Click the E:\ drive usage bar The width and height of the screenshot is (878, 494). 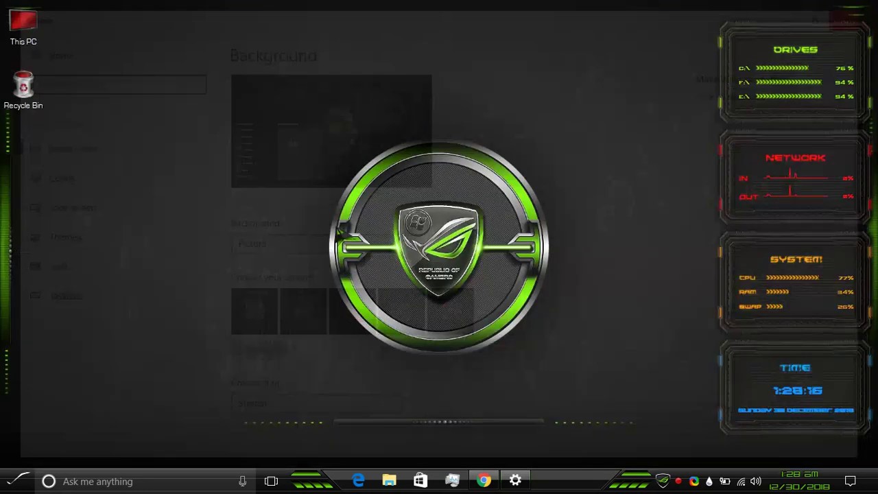(x=788, y=97)
